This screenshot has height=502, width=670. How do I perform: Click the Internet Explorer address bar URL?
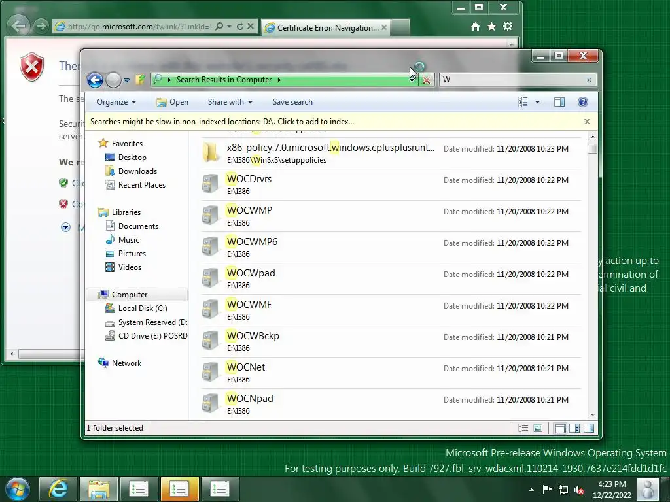pos(139,26)
